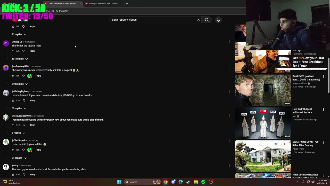Dislike the comment by @jeesusapotol9715
The width and height of the screenshot is (330, 186).
[x=24, y=125]
